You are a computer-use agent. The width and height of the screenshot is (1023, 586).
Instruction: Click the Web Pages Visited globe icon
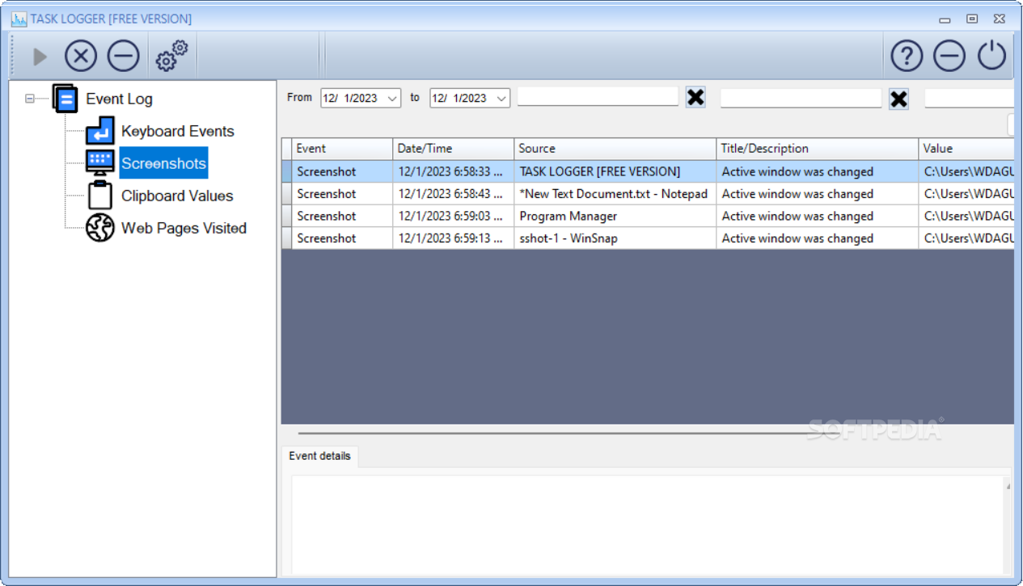[100, 228]
